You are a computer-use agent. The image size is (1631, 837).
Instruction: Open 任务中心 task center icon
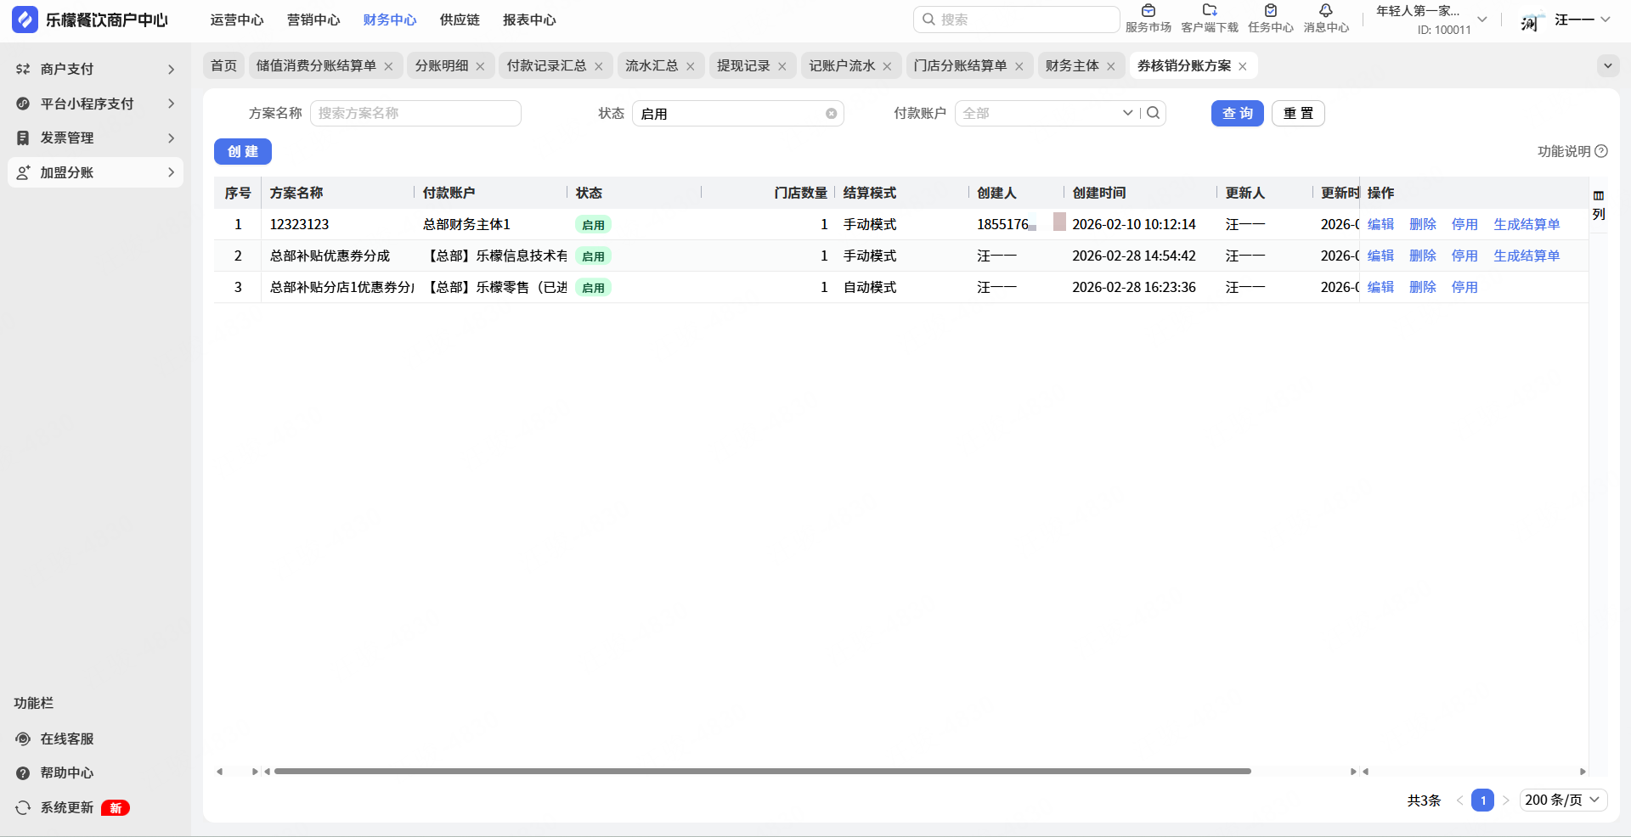[x=1271, y=11]
